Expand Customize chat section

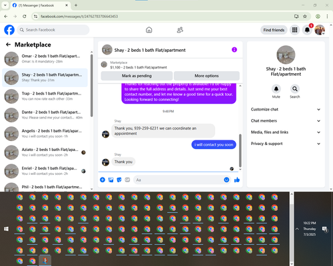click(x=286, y=109)
